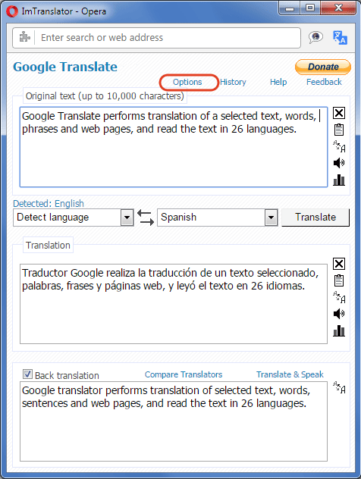
Task: Change font size of original text
Action: [339, 146]
